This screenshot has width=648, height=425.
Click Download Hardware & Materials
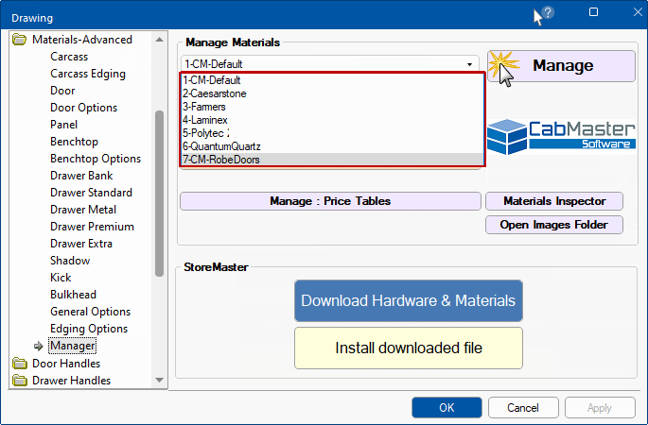[x=408, y=300]
